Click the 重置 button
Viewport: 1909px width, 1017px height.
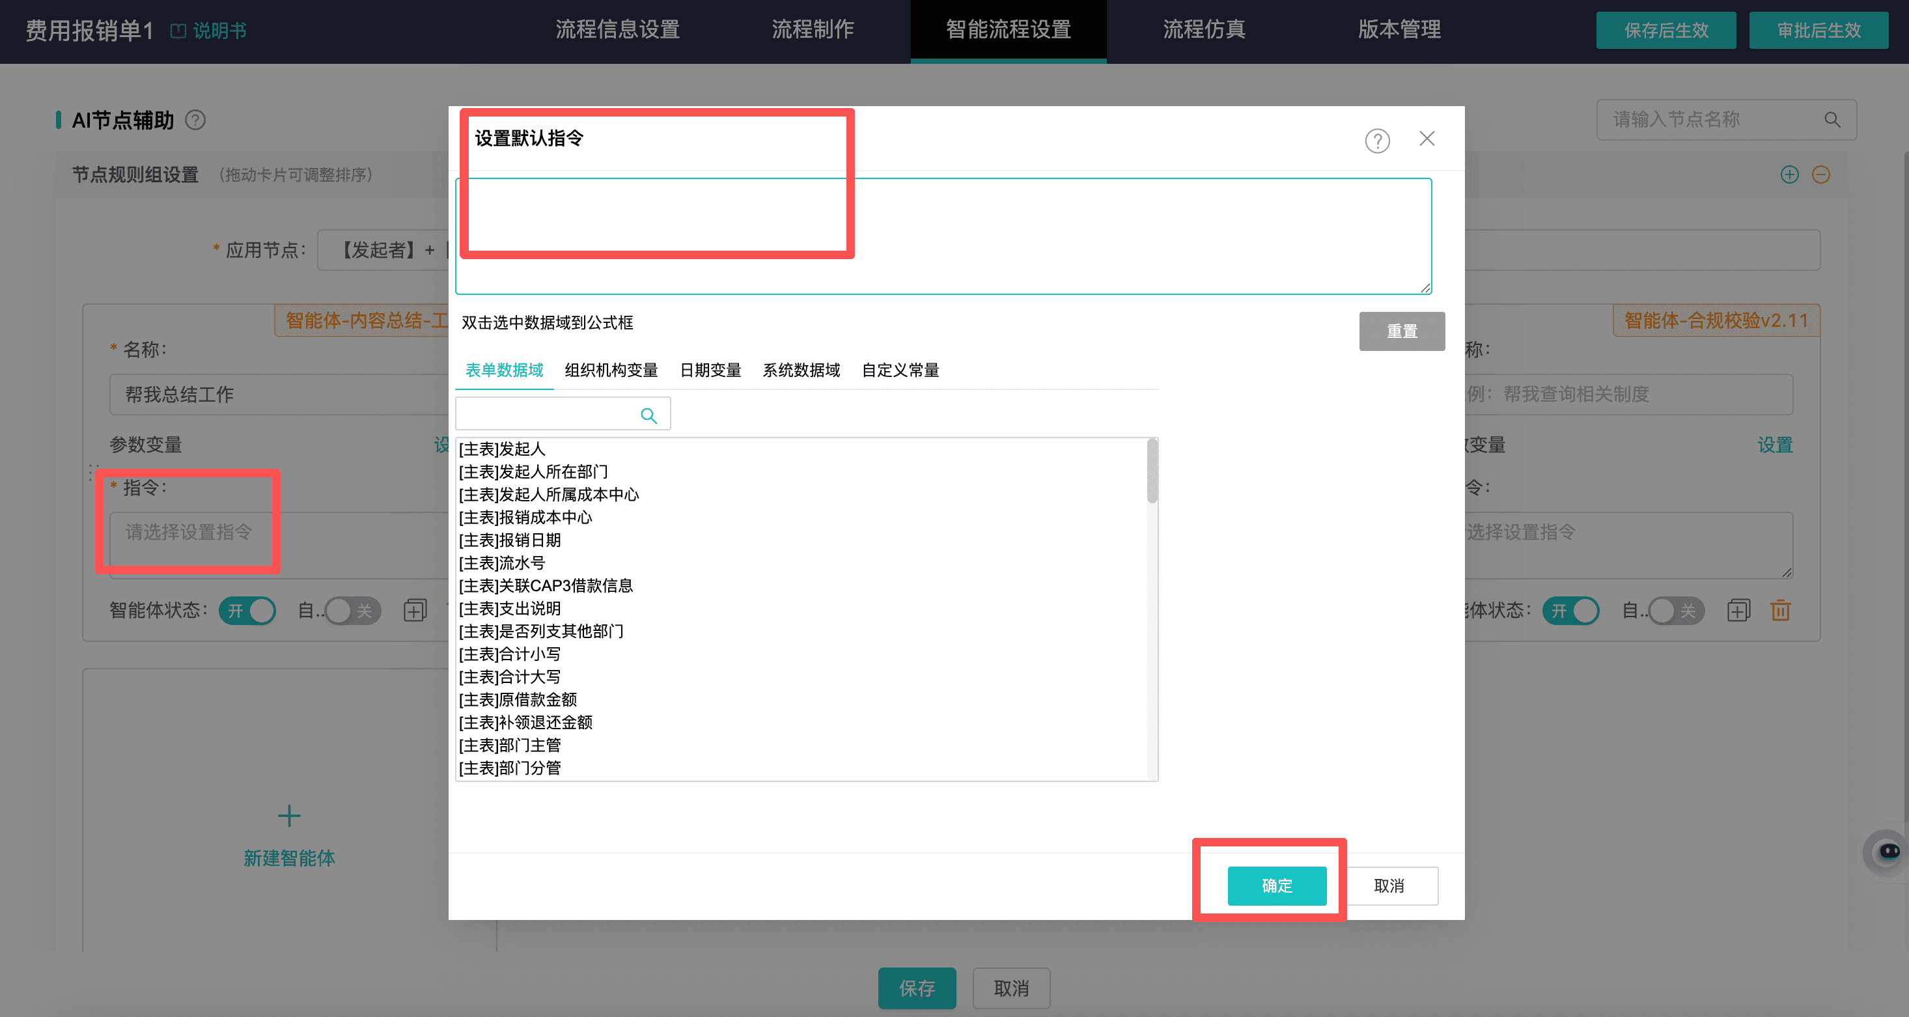(x=1402, y=331)
